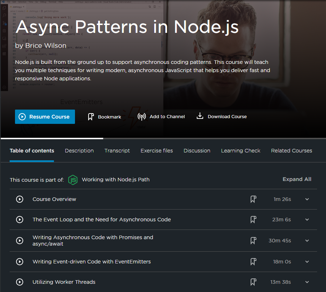Click the Download Course arrow icon
The image size is (326, 292).
tap(200, 116)
